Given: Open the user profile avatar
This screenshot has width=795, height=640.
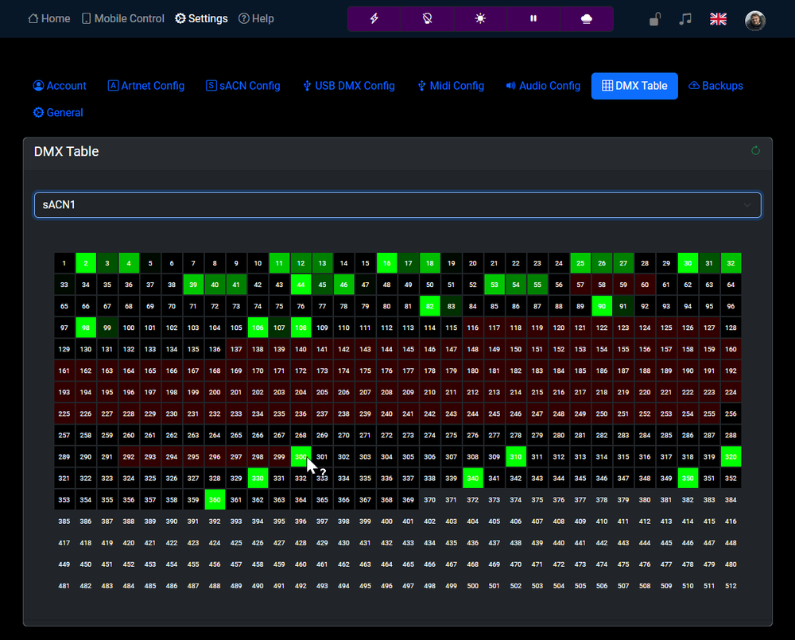Looking at the screenshot, I should 754,18.
